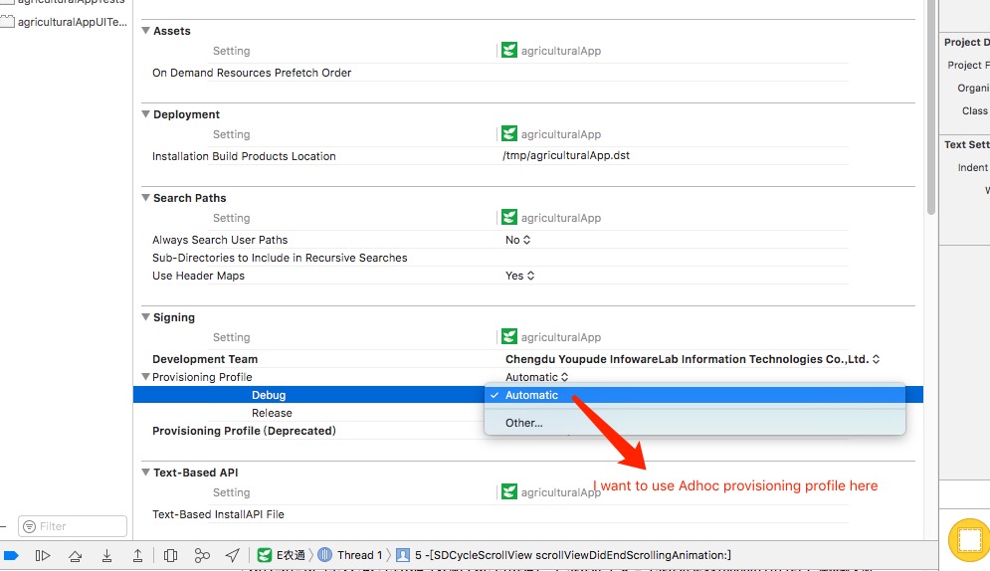Toggle the breakpoints activation icon

click(11, 555)
